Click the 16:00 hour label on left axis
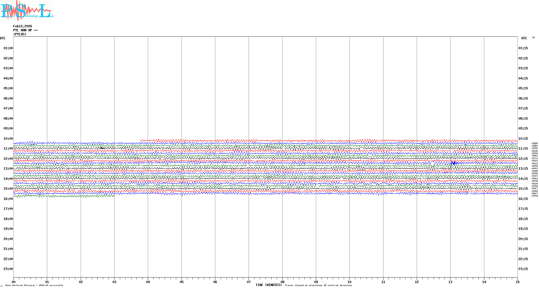Screen dimensions: 539x289 8,199
